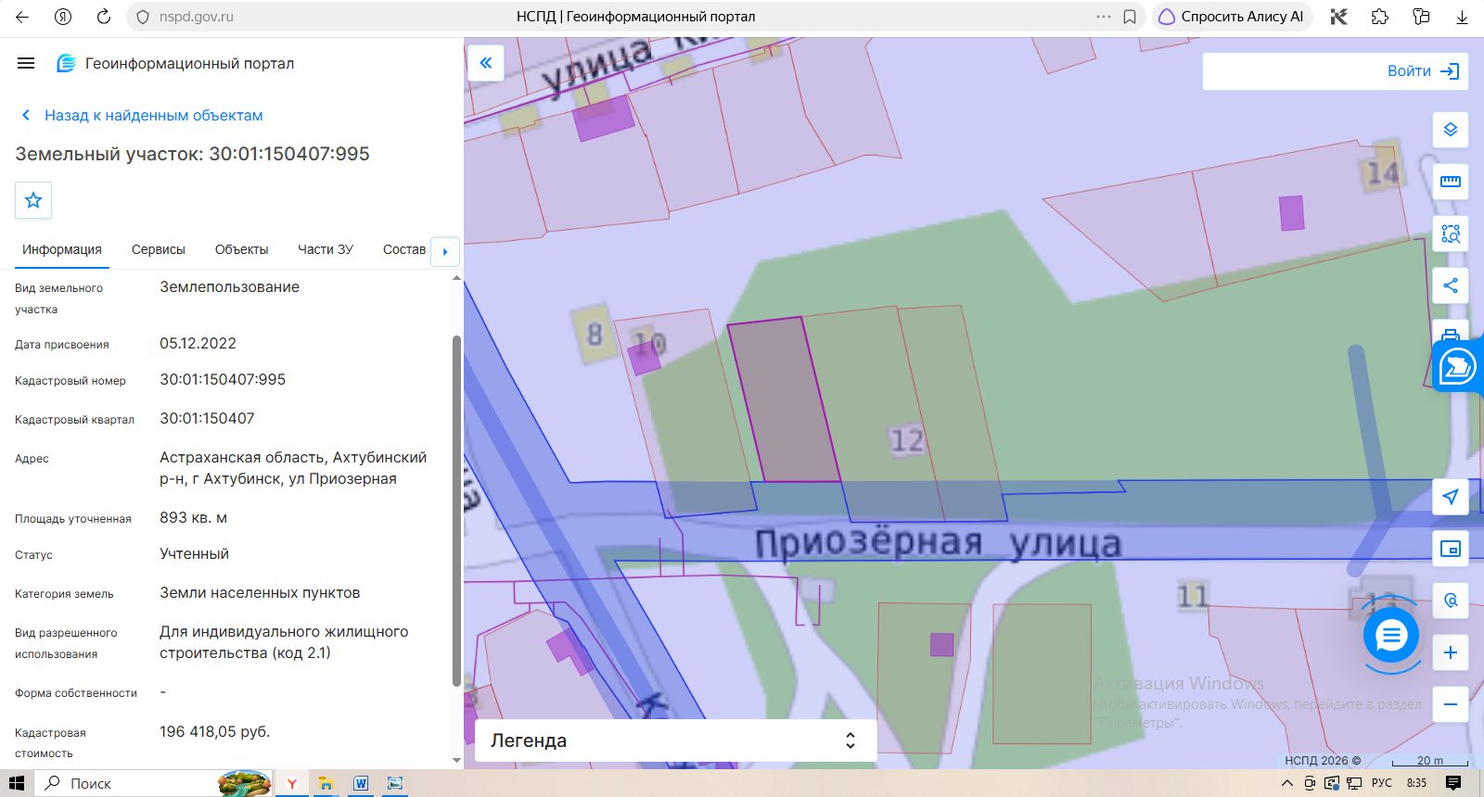1484x797 pixels.
Task: Open the browser extensions puzzle icon
Action: tap(1380, 17)
